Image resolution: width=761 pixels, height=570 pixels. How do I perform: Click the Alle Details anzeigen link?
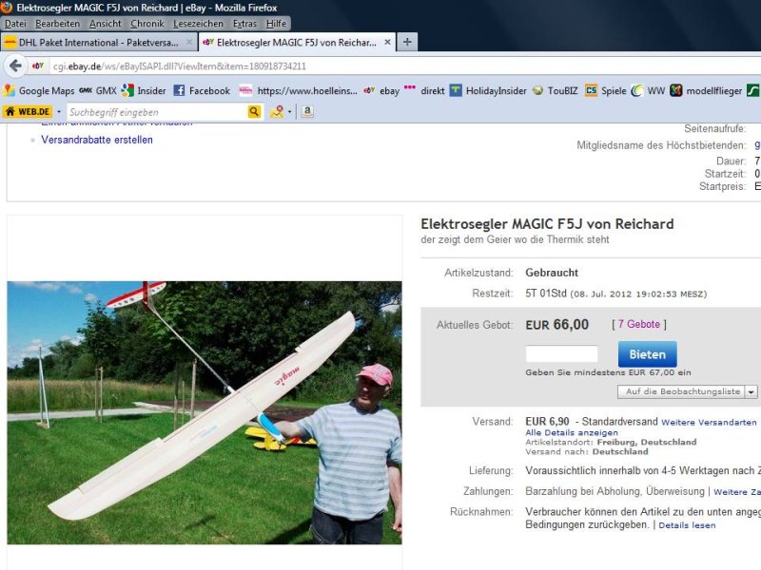pos(572,432)
